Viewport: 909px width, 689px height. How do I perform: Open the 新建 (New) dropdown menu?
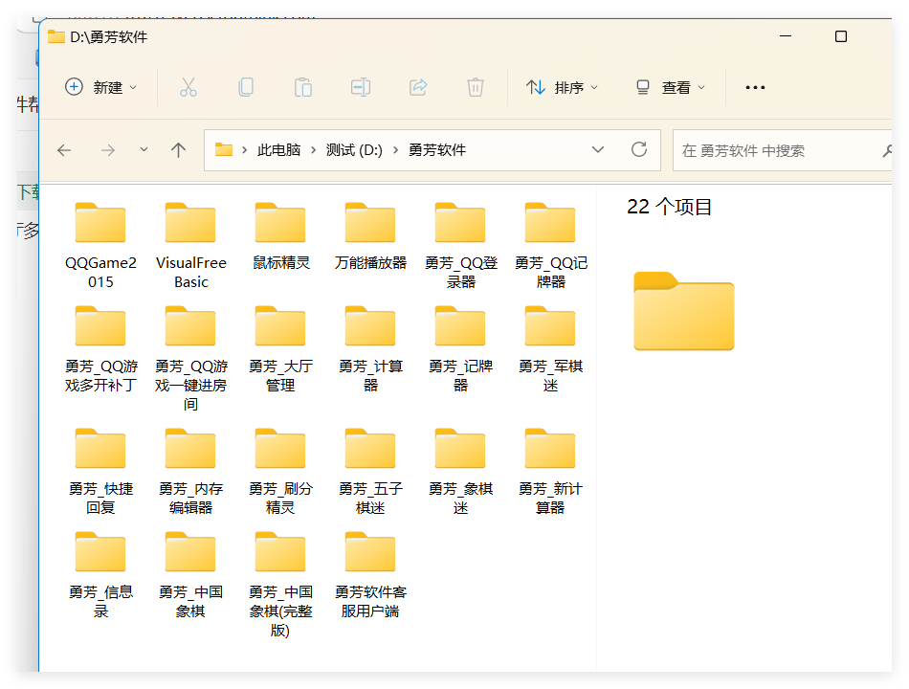pyautogui.click(x=100, y=87)
